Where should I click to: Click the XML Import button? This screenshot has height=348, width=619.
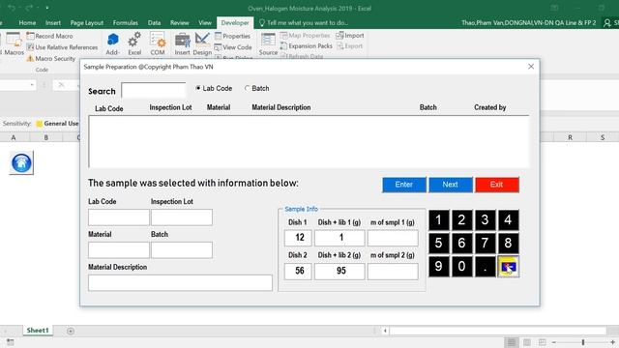pos(350,36)
